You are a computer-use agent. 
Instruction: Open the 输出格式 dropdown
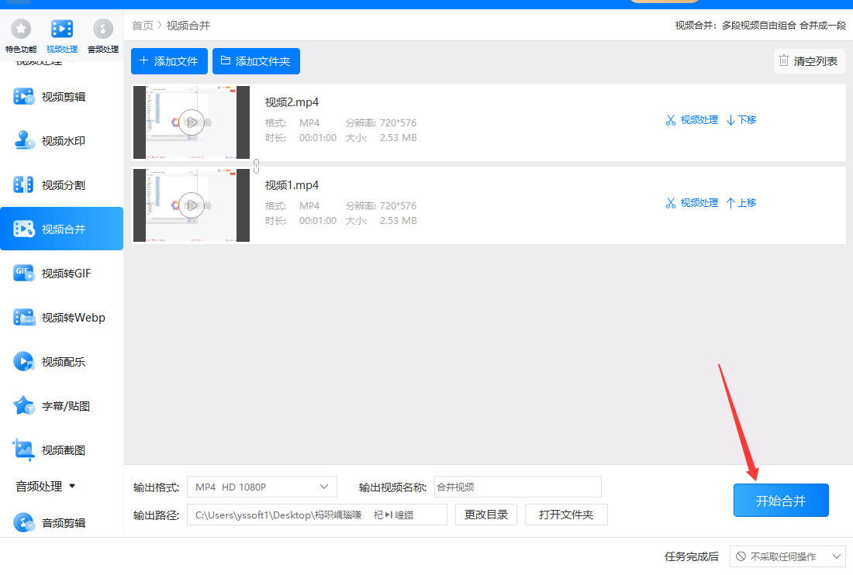point(261,487)
